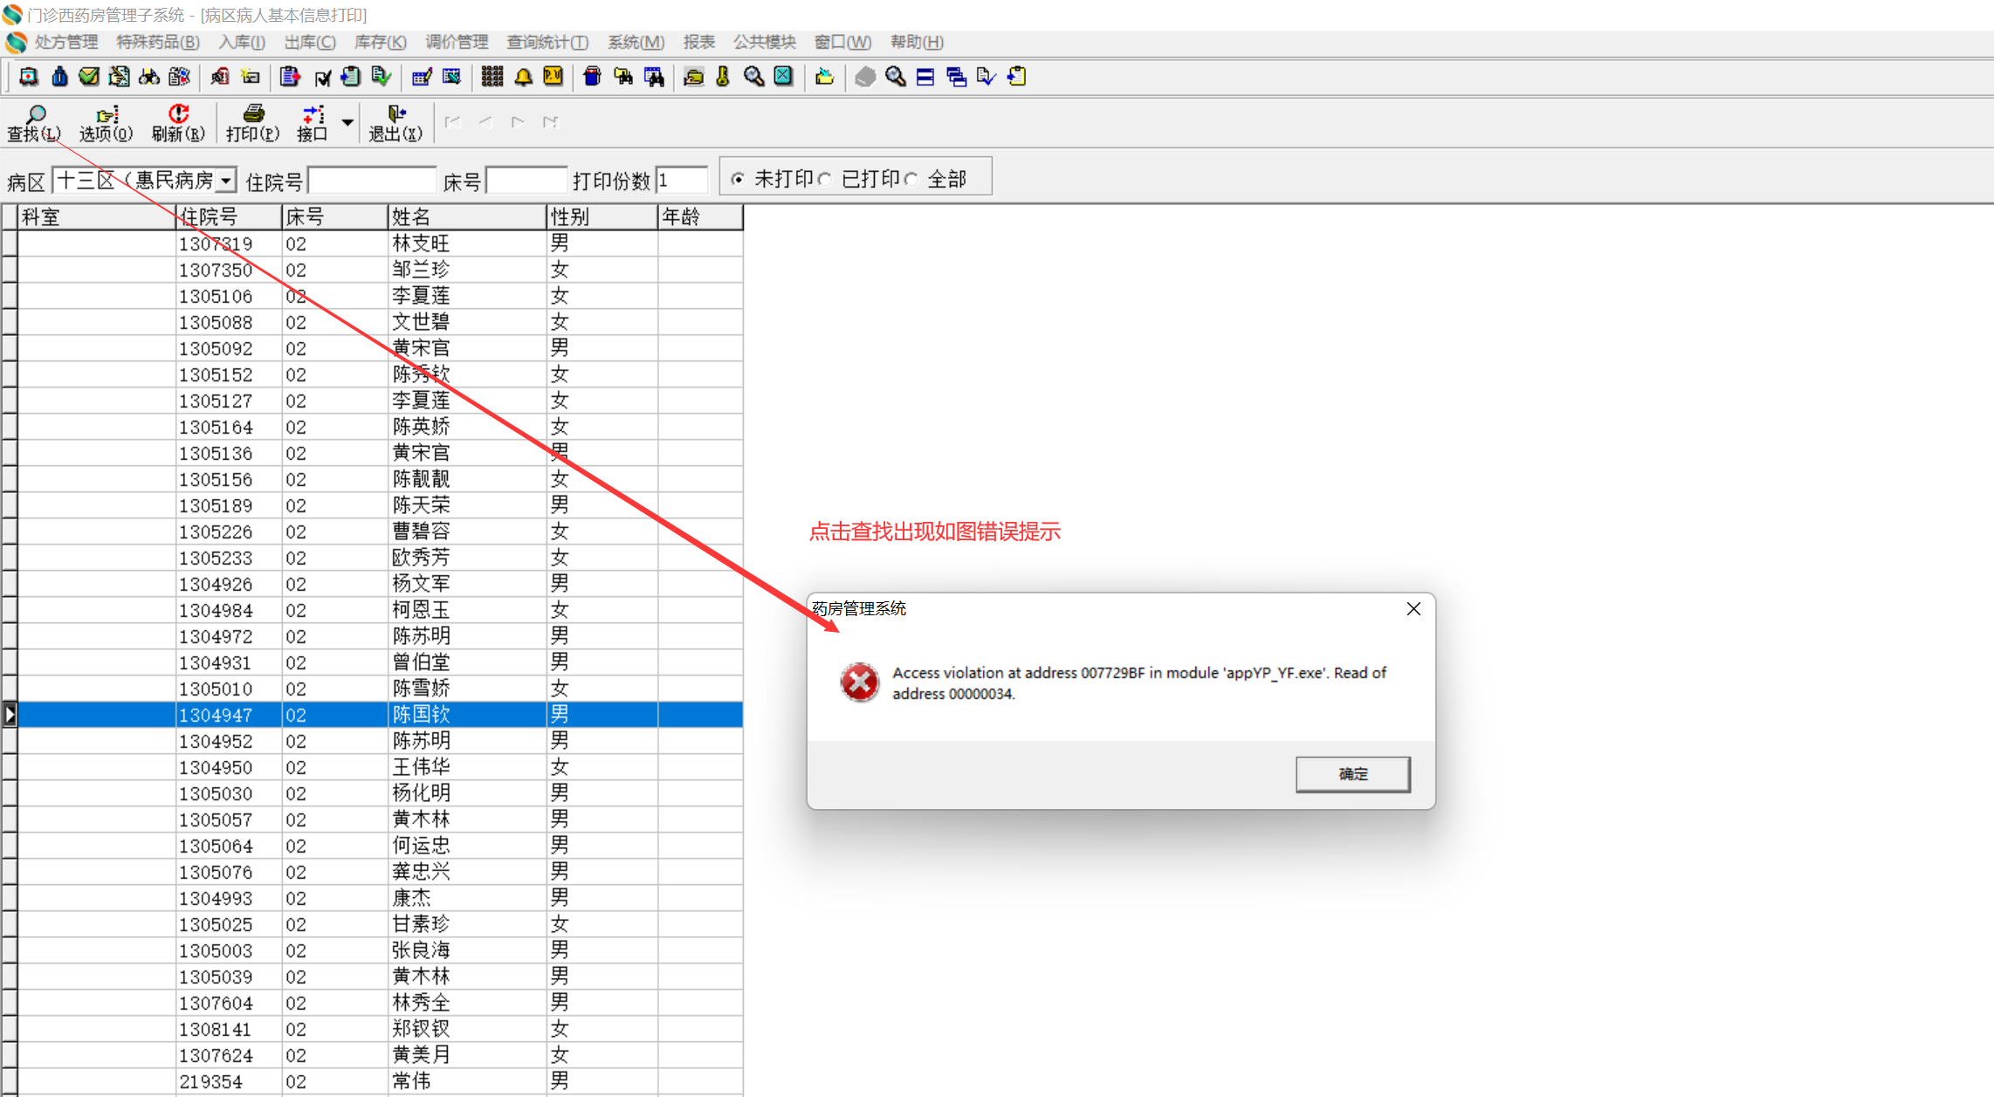Screen dimensions: 1994x1097
Task: Open the 接口 dropdown arrow
Action: 347,123
